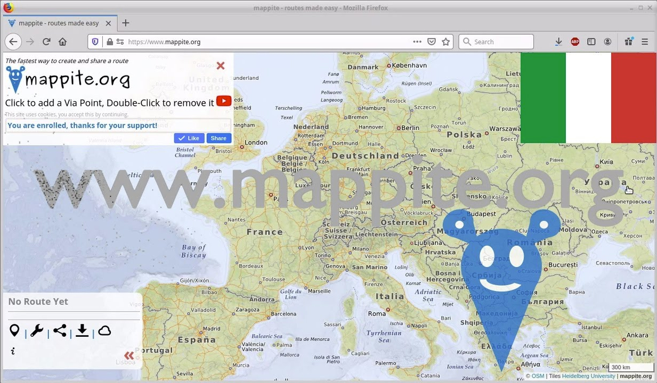Open the downloads arrow icon
Viewport: 657px width, 383px height.
(x=558, y=41)
